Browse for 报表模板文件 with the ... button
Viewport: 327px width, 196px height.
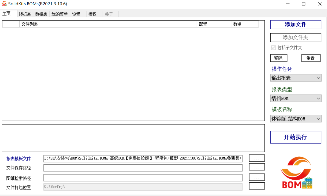[257, 158]
